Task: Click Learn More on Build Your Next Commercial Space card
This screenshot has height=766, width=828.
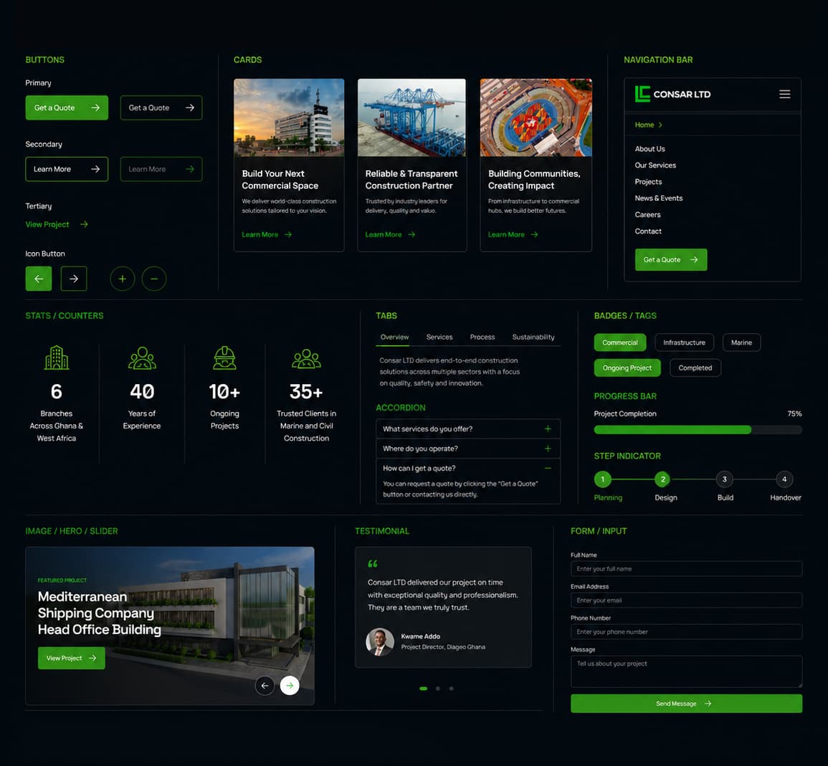Action: pyautogui.click(x=267, y=234)
